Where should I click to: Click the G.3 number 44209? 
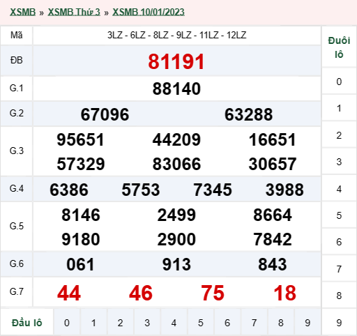tap(176, 139)
